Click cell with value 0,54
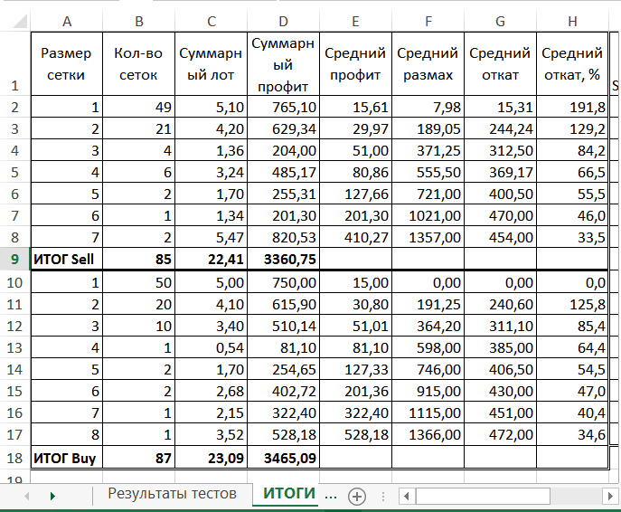 click(212, 347)
